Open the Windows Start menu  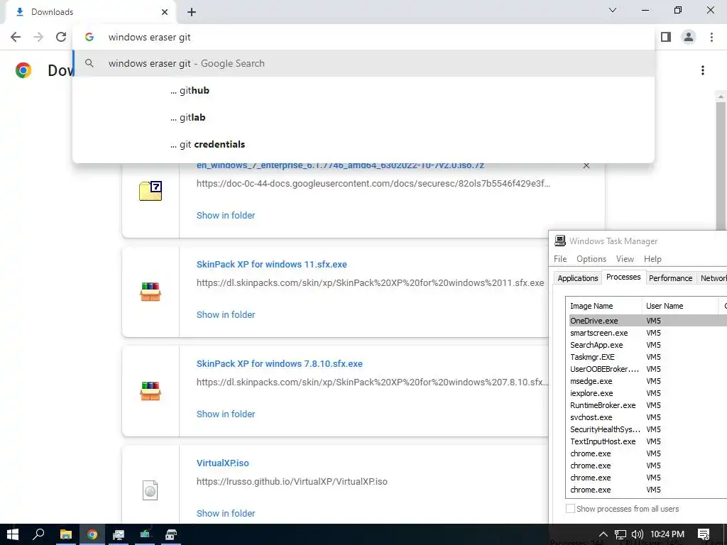[13, 534]
